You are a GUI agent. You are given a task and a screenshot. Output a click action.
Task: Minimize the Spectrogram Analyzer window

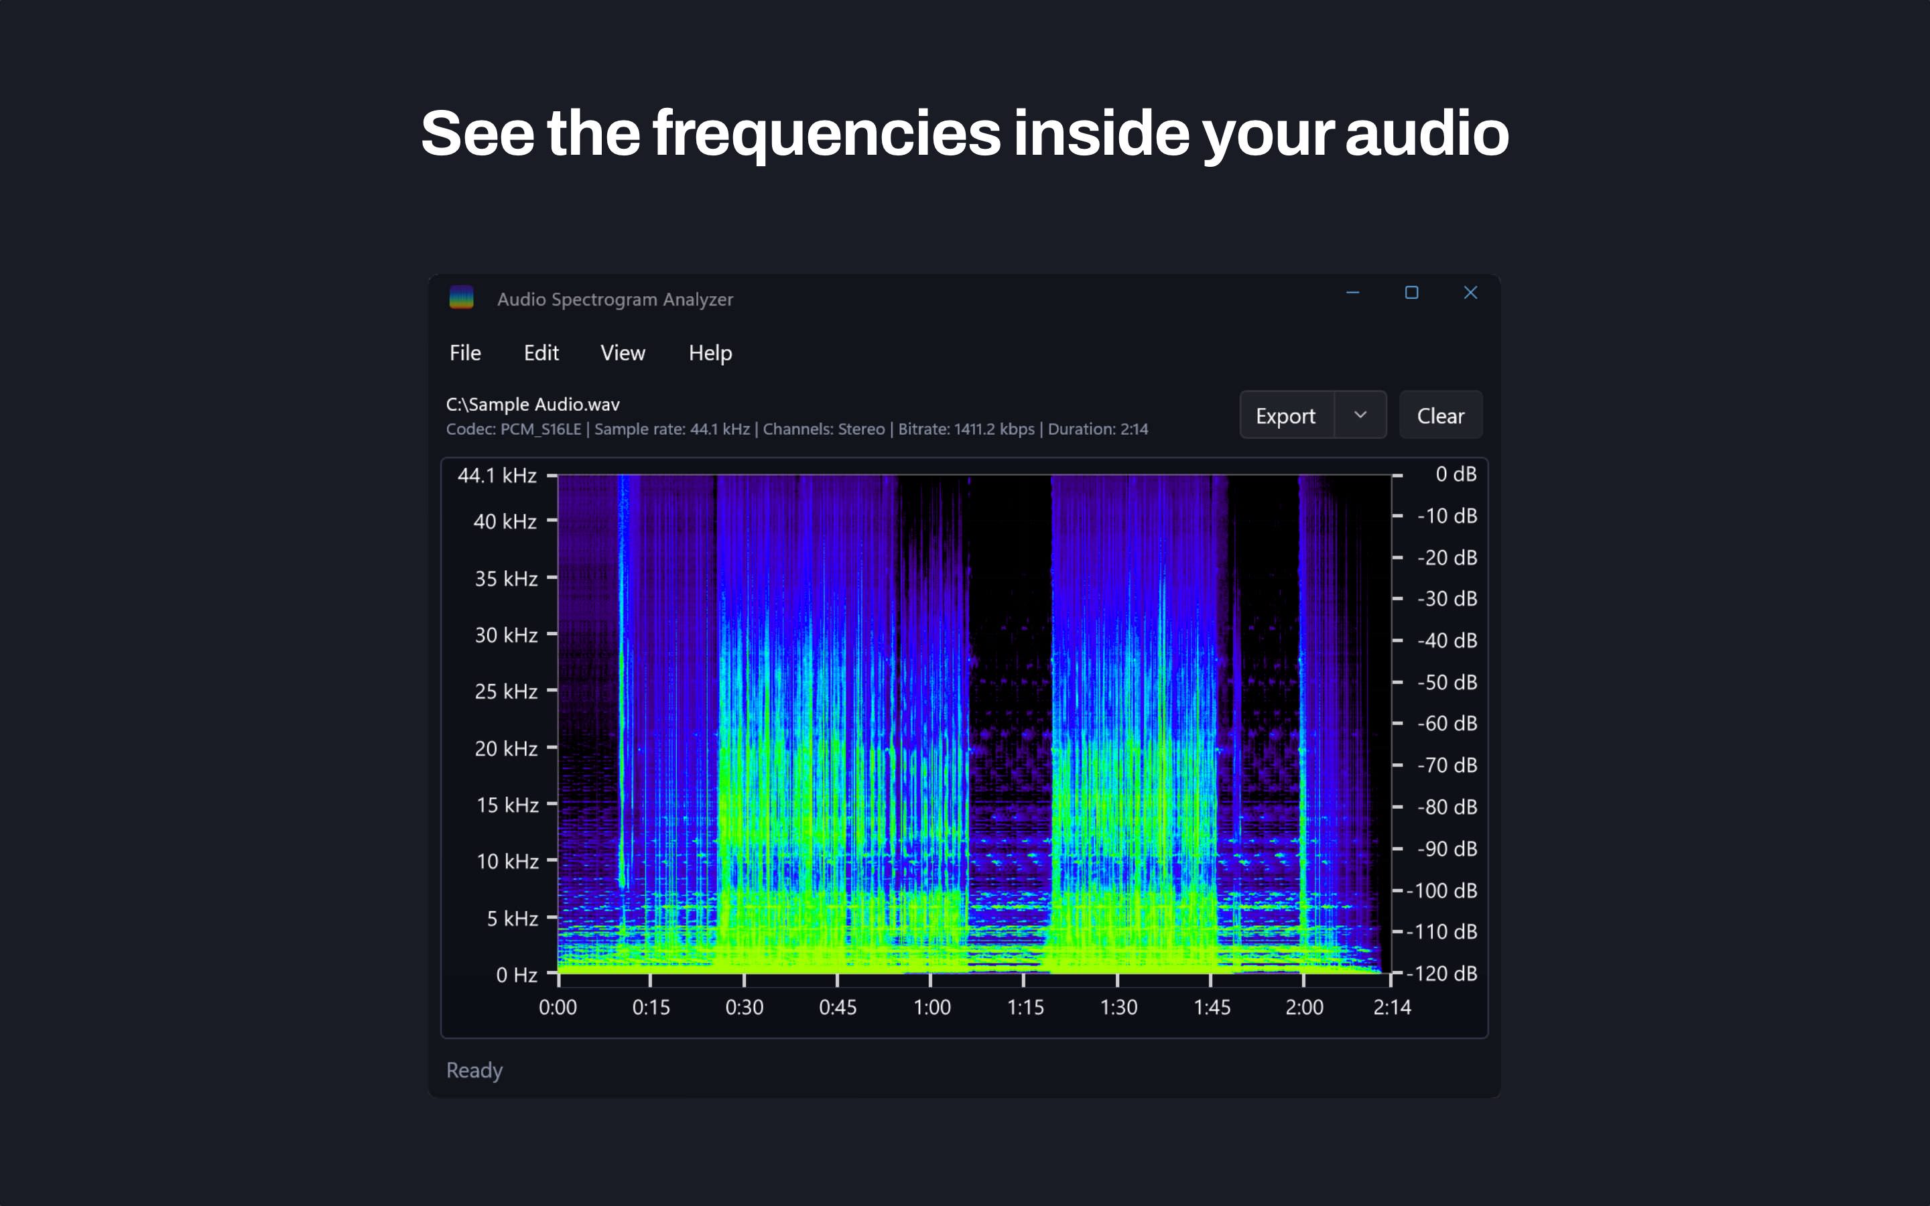pyautogui.click(x=1352, y=293)
